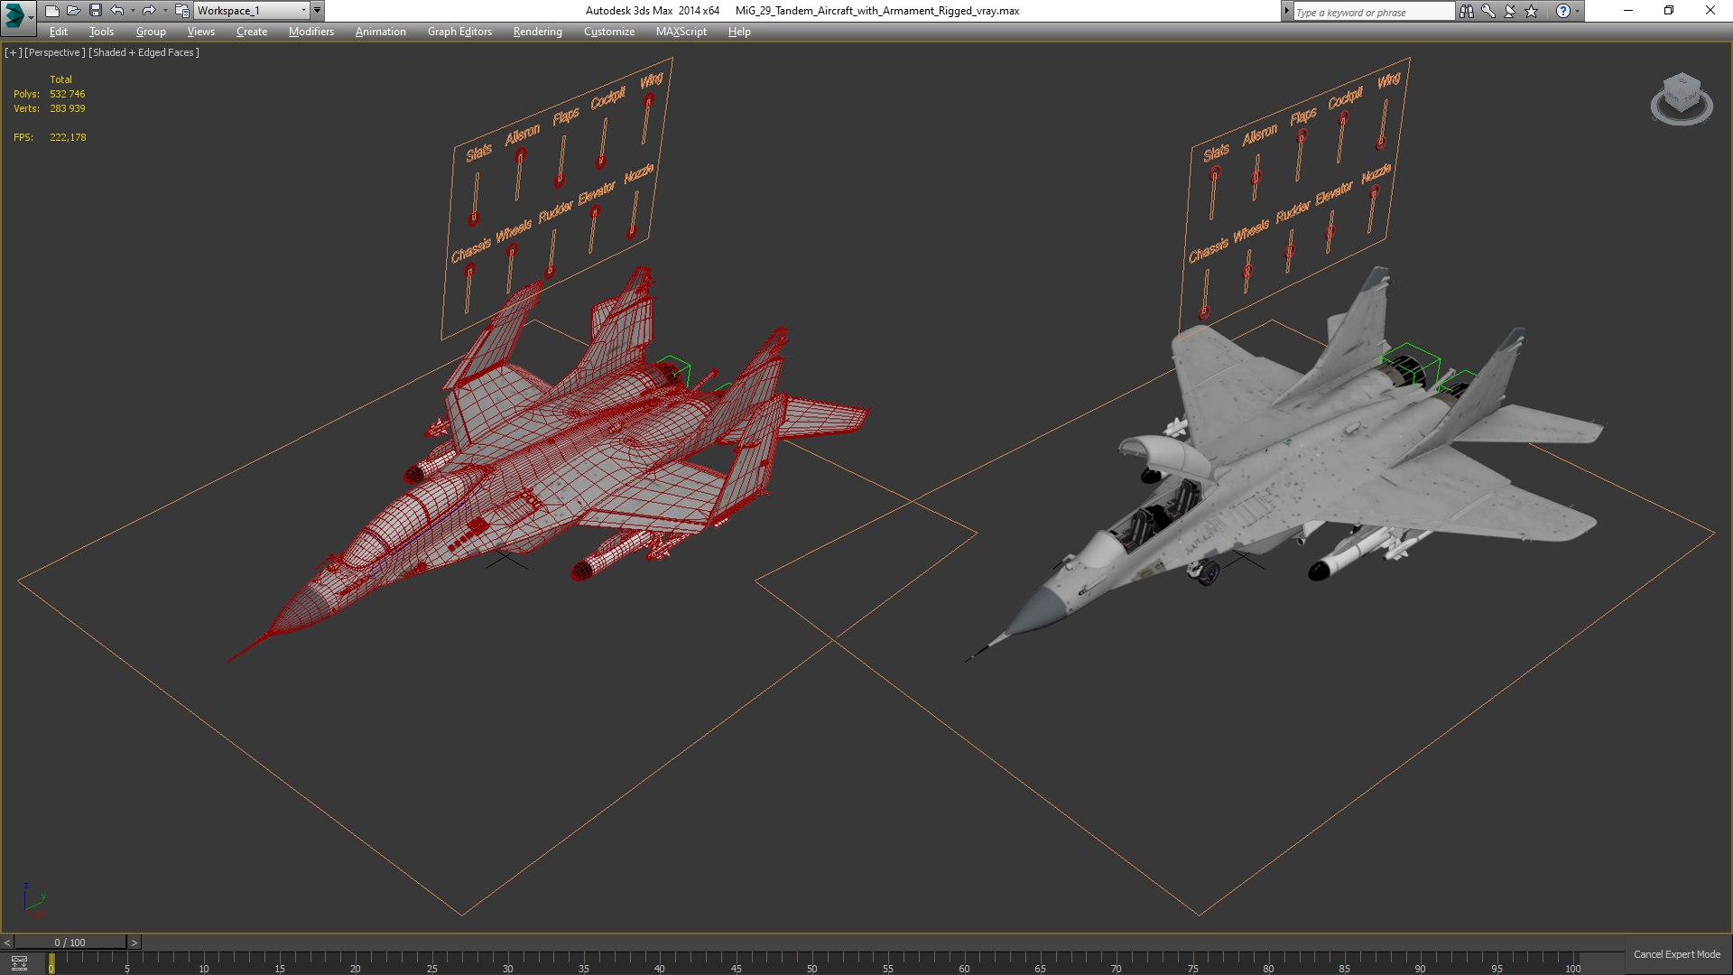Open the Tools menu

pos(101,32)
